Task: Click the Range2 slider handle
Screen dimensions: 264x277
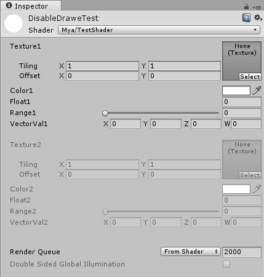Action: 105,212
